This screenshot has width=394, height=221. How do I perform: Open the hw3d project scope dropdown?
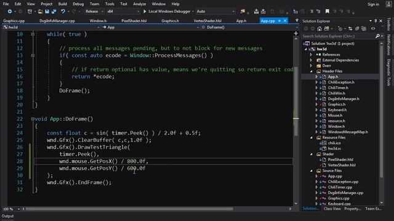pos(51,27)
